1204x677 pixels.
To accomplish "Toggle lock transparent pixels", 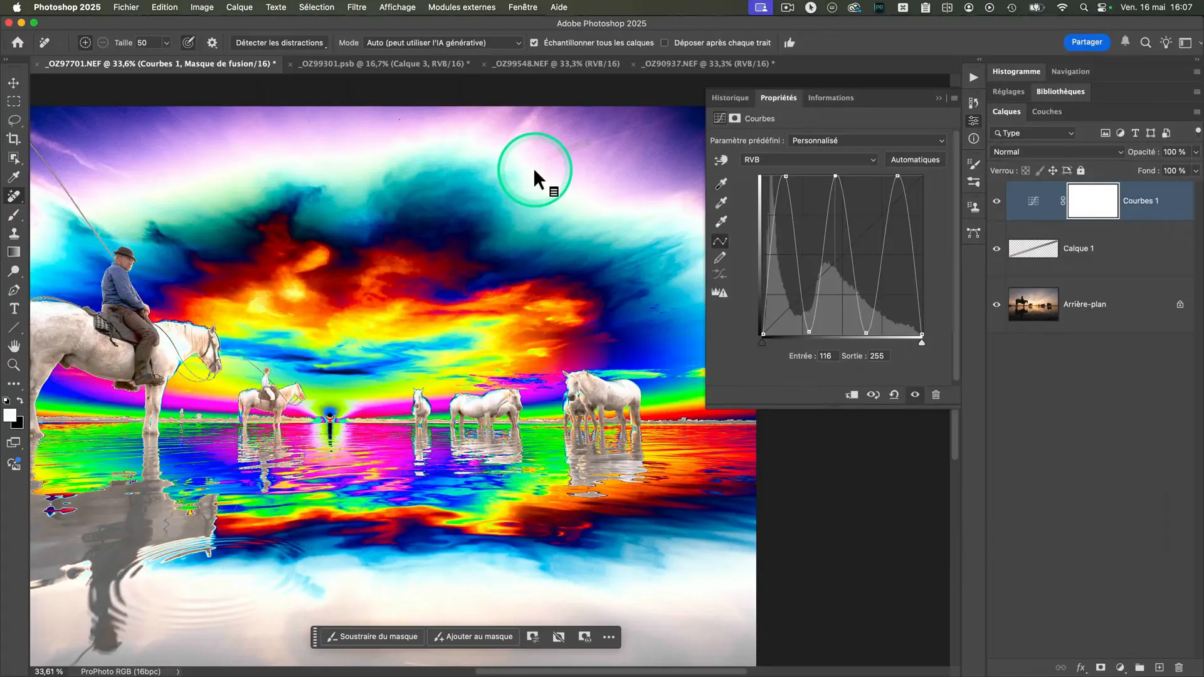I will [x=1026, y=171].
